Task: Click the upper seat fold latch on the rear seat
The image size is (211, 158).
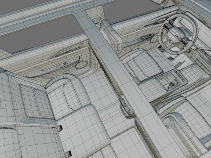Action: (x=60, y=128)
